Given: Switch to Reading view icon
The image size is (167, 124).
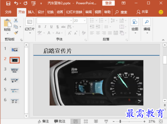Looking at the screenshot, I should pos(96,121).
